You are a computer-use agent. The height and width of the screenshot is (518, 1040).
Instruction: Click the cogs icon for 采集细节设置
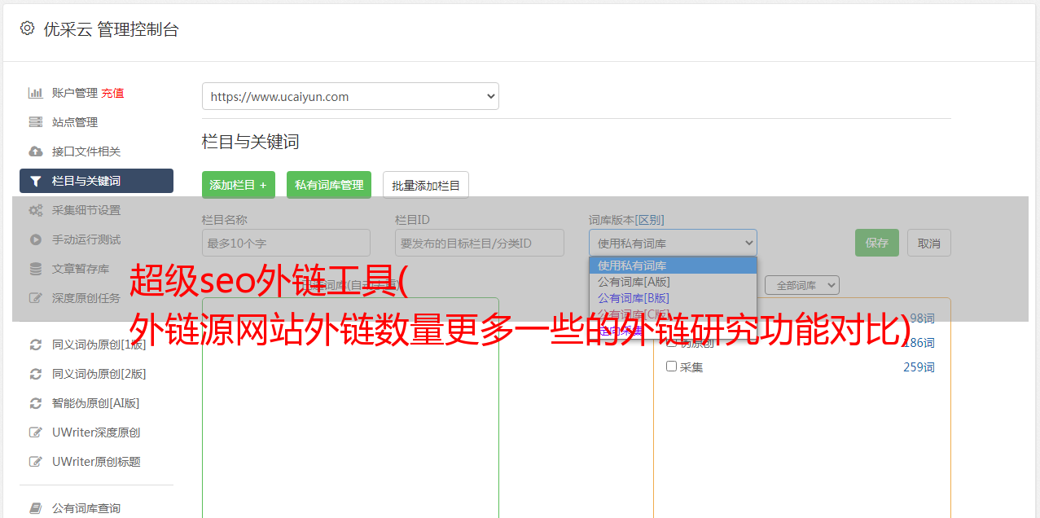(35, 210)
